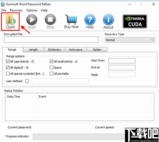Switch to the Auto-save tab
The height and width of the screenshot is (142, 159).
pyautogui.click(x=76, y=50)
